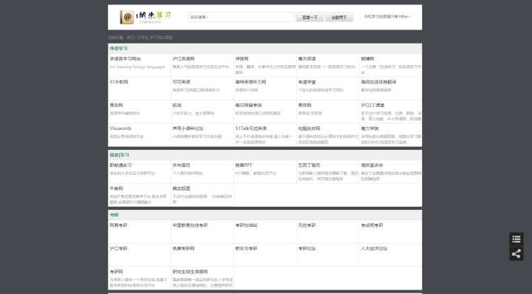532x294 pixels.
Task: Open the Visuwords link
Action: pyautogui.click(x=120, y=129)
